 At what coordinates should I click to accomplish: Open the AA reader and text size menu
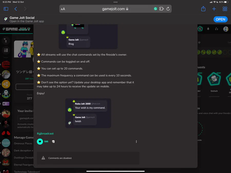click(63, 9)
